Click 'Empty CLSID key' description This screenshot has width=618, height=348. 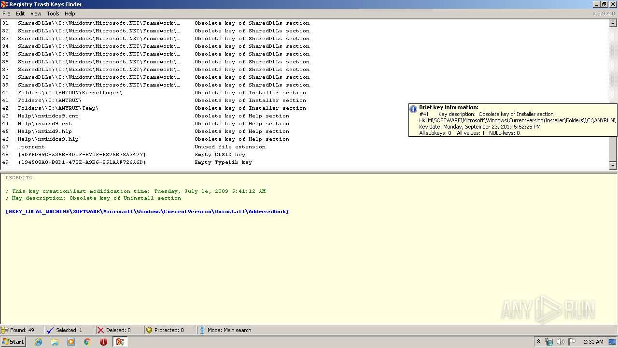click(220, 155)
